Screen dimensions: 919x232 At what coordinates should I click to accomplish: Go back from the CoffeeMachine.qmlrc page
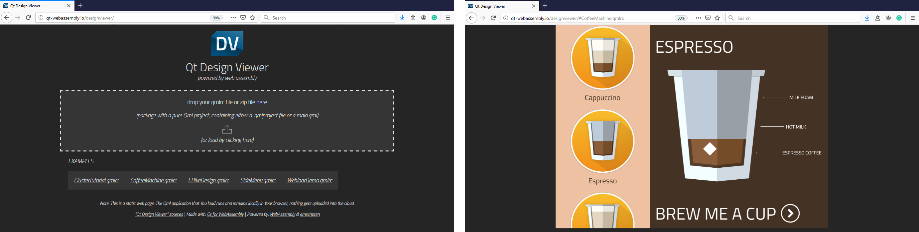[471, 18]
